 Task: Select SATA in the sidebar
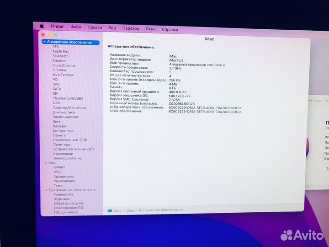[57, 89]
